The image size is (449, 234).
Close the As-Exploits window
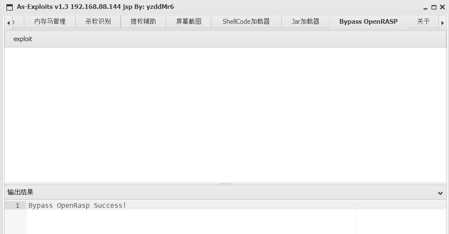click(442, 7)
